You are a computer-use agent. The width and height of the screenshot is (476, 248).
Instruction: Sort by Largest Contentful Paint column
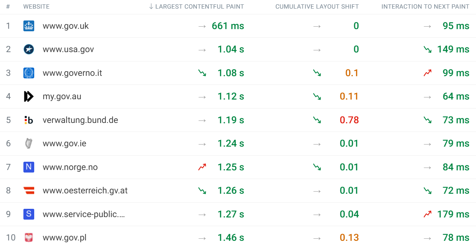tap(197, 6)
